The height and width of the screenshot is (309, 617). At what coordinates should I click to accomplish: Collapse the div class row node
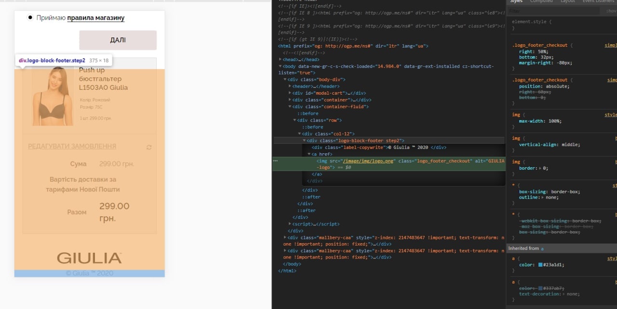(295, 120)
